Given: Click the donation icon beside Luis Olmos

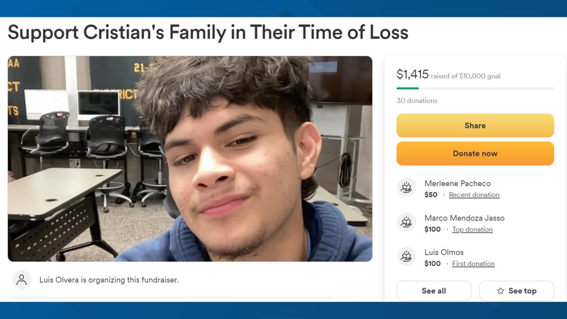Looking at the screenshot, I should pyautogui.click(x=406, y=256).
